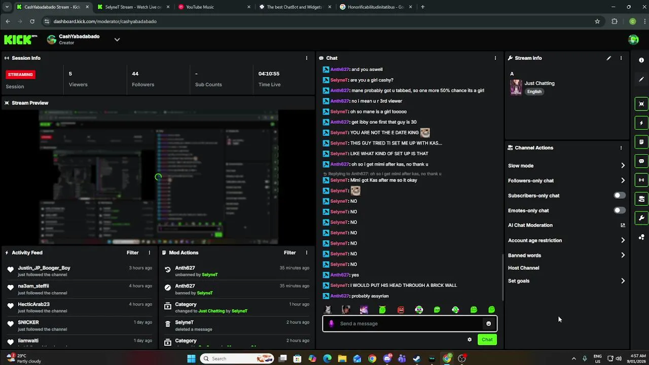Switch to the SelyneT Stream browser tab
This screenshot has height=365, width=649.
point(133,7)
